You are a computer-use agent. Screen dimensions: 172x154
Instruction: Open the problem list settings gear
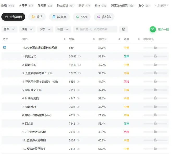click(x=124, y=29)
